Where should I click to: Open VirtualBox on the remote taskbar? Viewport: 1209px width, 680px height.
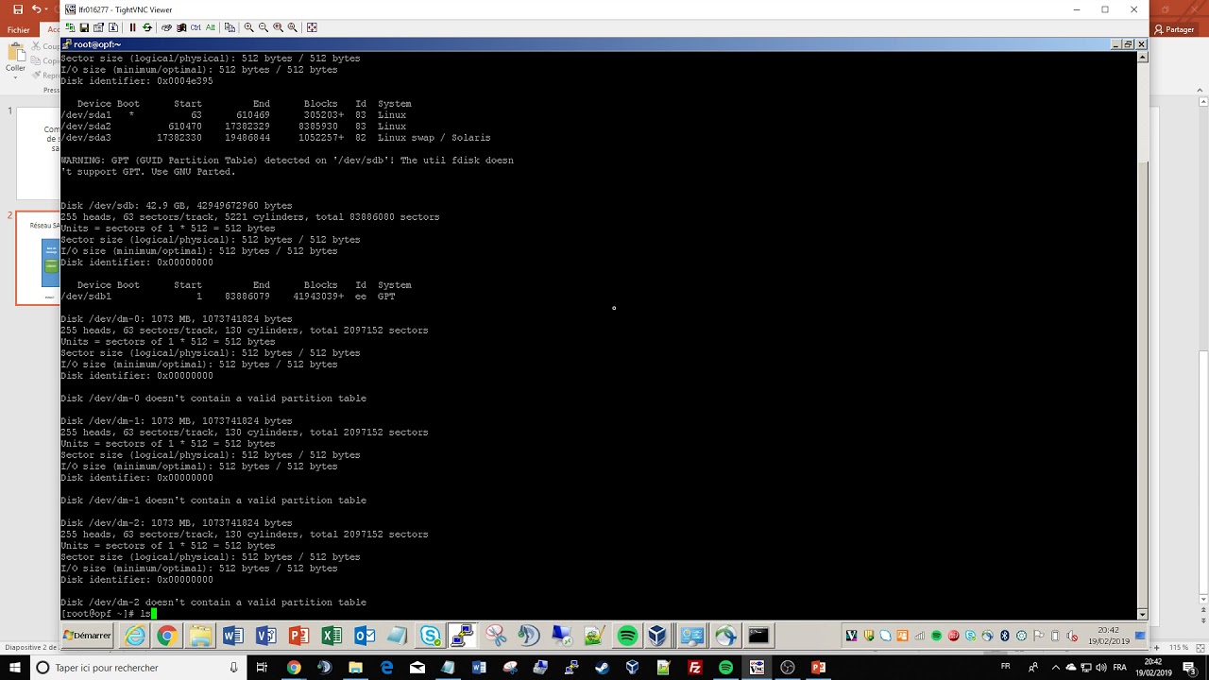tap(657, 636)
